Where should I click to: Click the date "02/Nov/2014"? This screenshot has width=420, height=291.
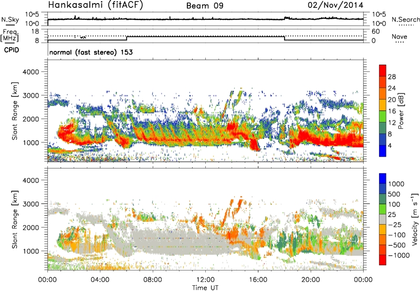335,5
